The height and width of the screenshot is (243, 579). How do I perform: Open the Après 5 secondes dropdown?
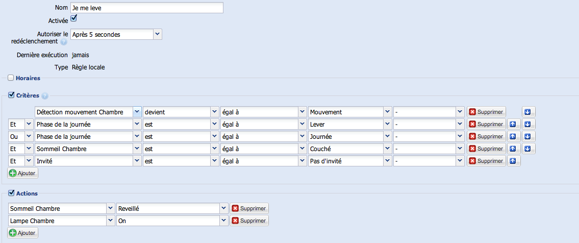[116, 34]
